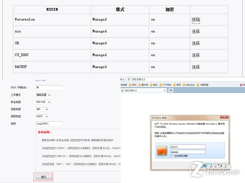The image size is (245, 183).
Task: Click the nzs ESSID cell
Action: pyautogui.click(x=52, y=32)
